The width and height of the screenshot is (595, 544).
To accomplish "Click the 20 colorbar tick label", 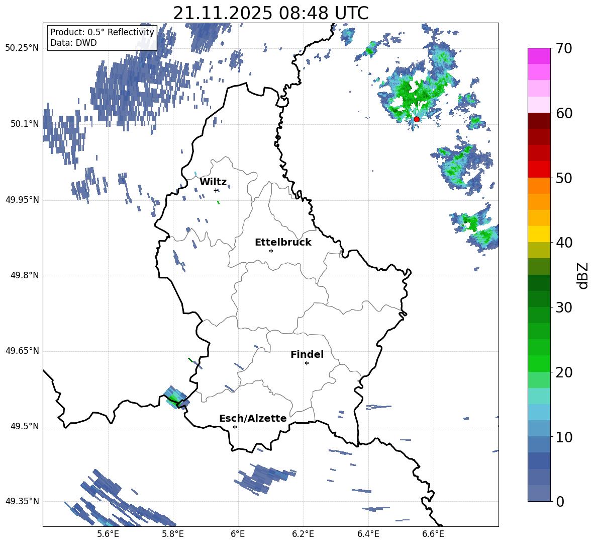I will [x=564, y=372].
